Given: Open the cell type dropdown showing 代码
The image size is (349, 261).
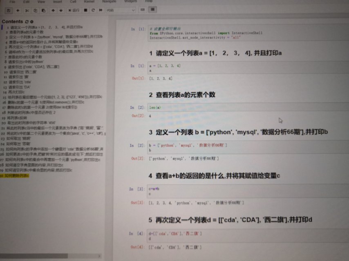Looking at the screenshot, I should 121,10.
